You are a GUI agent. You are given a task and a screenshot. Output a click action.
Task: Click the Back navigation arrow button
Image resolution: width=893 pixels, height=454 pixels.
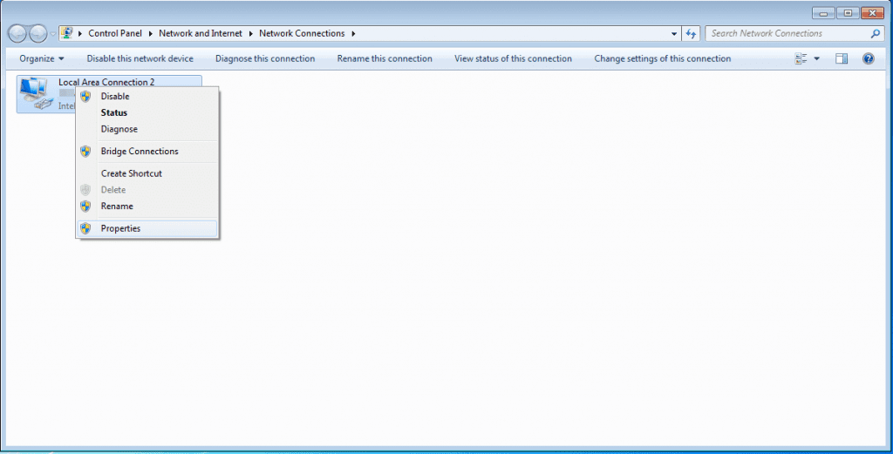pos(17,34)
